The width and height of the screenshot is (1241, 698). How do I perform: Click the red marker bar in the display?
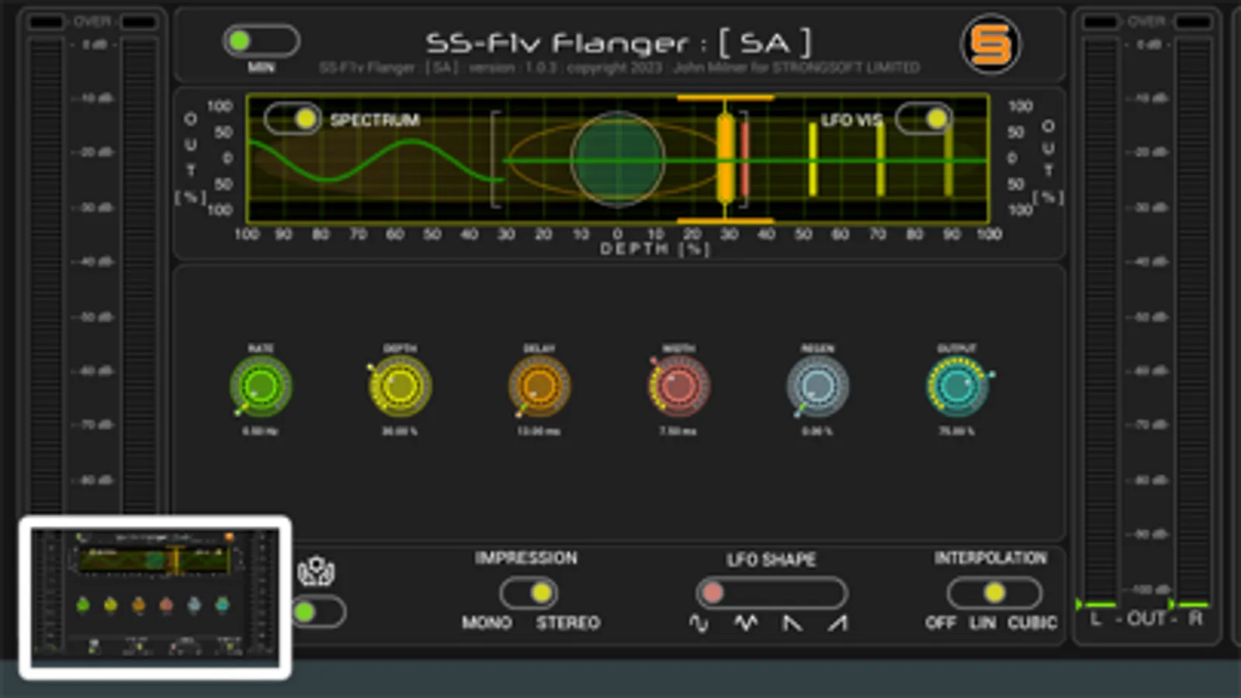tap(745, 159)
